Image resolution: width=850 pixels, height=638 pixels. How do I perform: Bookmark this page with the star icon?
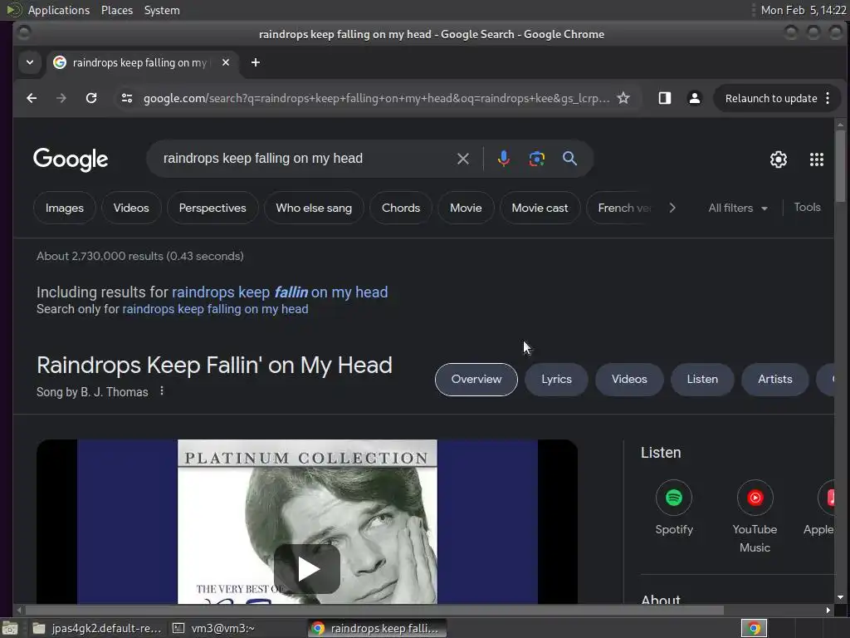623,98
